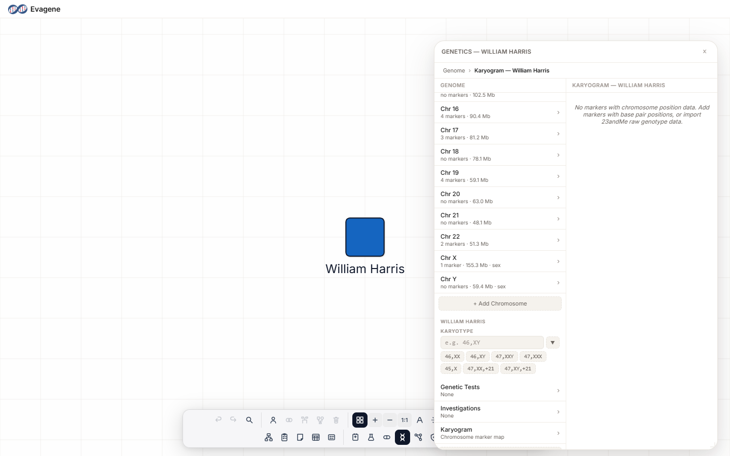Open the karyotype dropdown arrow

pos(553,343)
